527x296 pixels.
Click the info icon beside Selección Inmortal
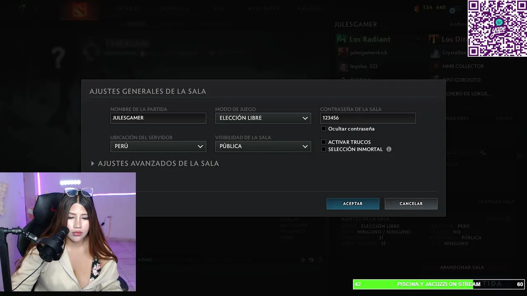tap(389, 149)
